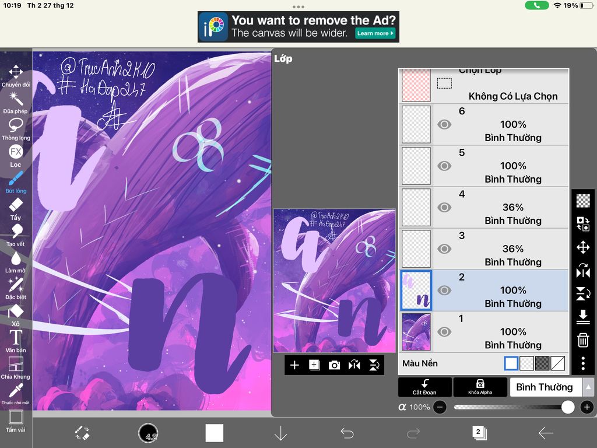This screenshot has width=597, height=448.
Task: Select the Tạo vết smudge tool
Action: 16,236
